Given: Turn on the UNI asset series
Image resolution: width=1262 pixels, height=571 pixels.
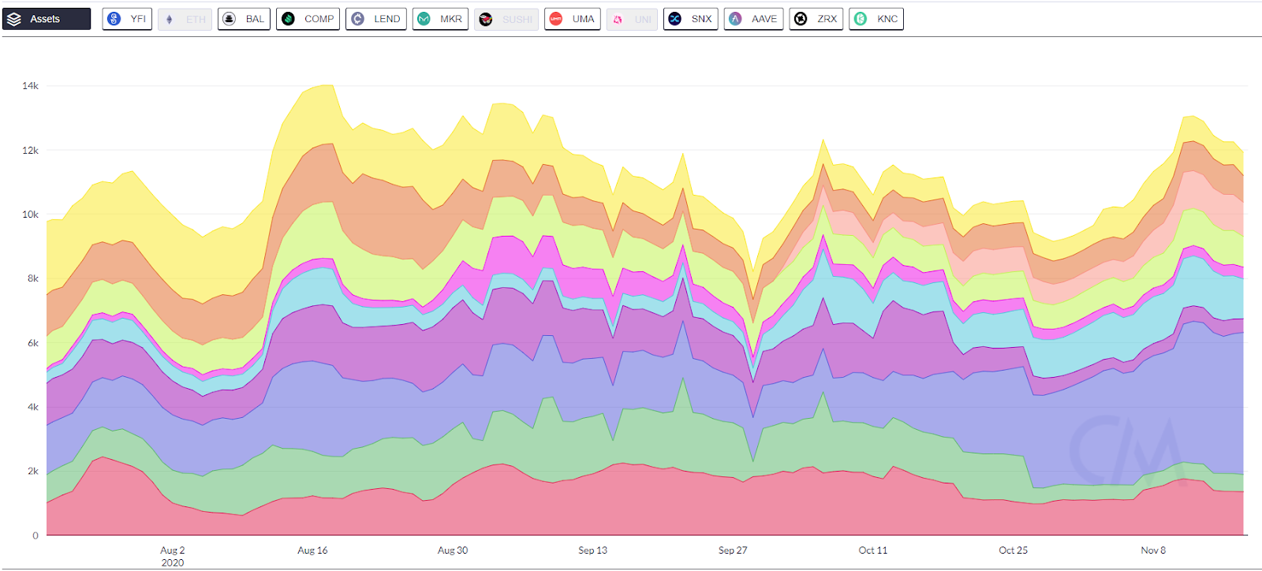Looking at the screenshot, I should tap(632, 19).
